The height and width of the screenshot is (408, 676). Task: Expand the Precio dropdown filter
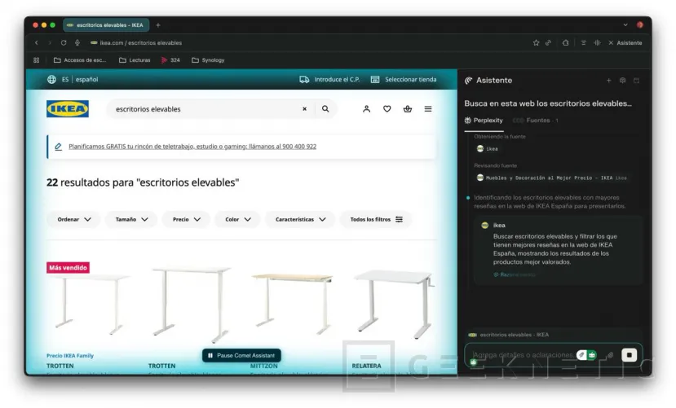coord(186,220)
